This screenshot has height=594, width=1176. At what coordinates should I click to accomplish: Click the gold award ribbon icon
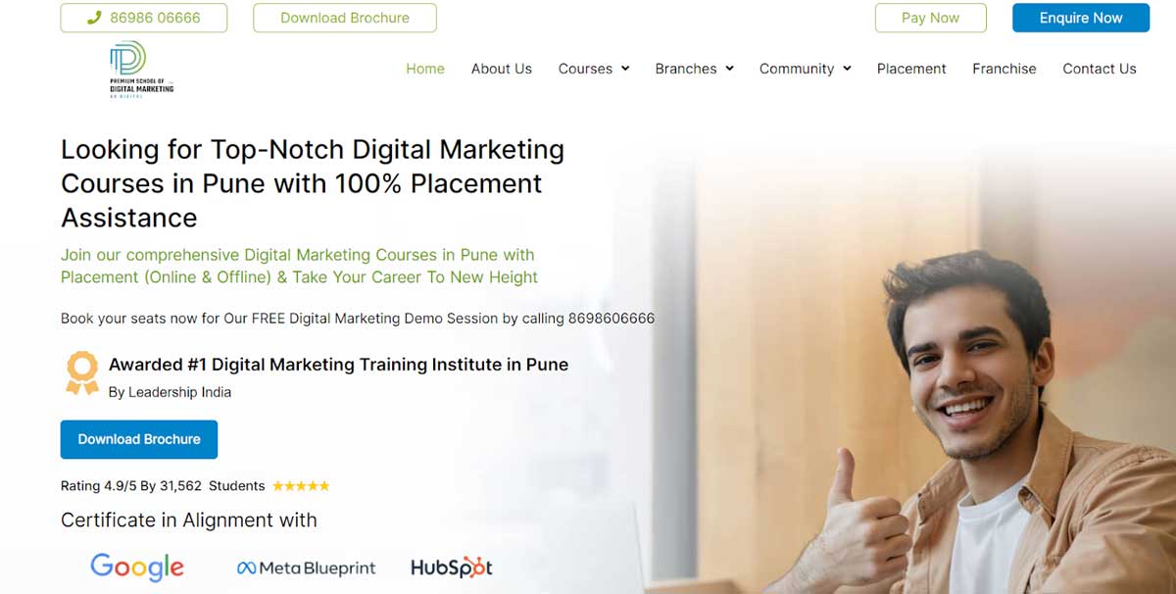pos(82,373)
